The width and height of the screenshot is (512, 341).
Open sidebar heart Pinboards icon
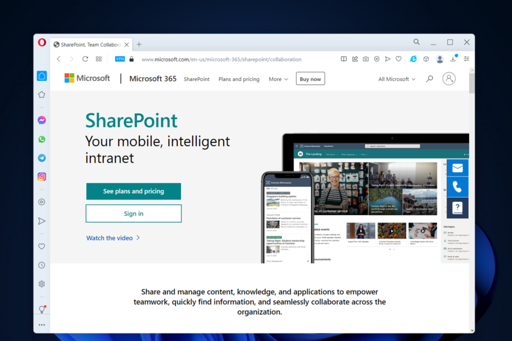(42, 246)
